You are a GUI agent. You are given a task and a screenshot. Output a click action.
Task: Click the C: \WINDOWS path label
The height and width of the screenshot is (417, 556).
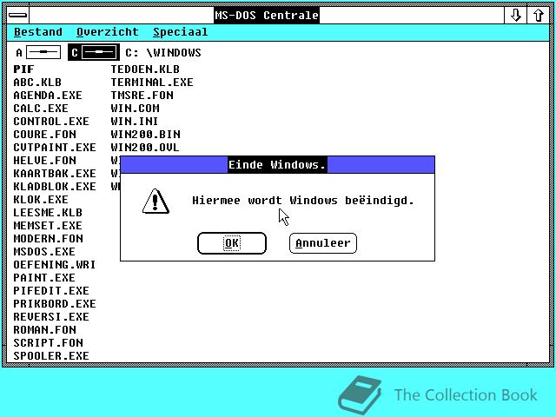click(x=163, y=53)
